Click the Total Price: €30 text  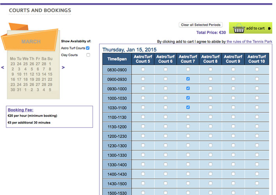pyautogui.click(x=211, y=32)
